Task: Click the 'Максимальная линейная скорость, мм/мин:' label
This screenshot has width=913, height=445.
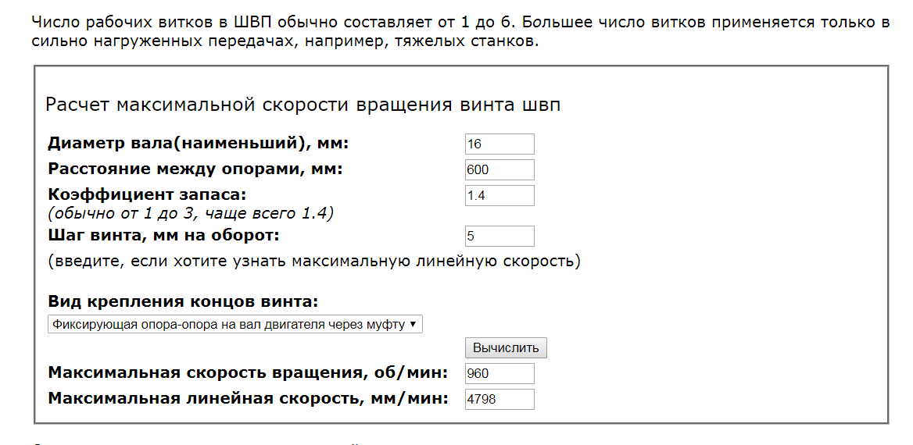Action: point(248,399)
